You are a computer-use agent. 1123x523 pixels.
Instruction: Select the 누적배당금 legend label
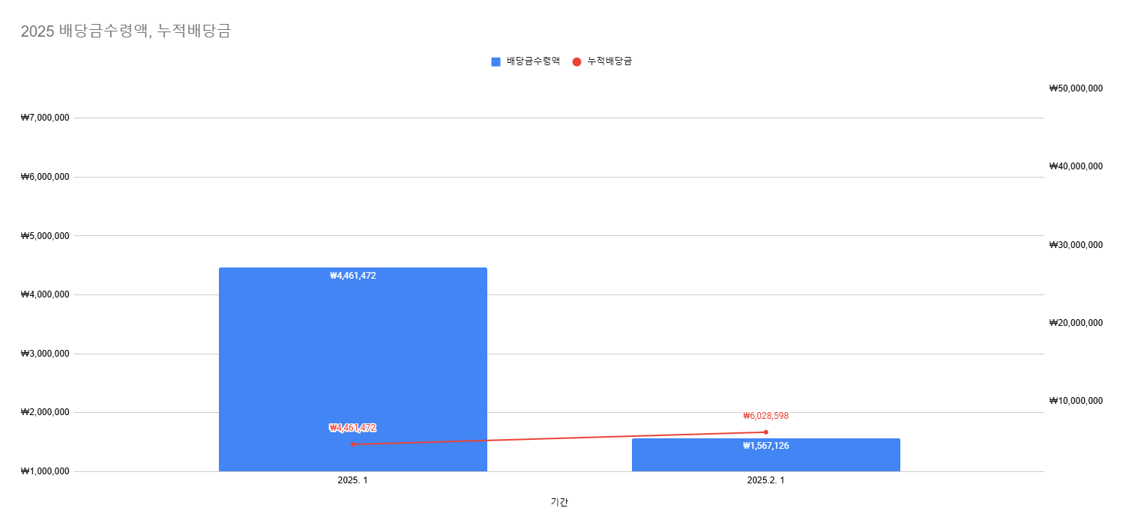pos(609,61)
